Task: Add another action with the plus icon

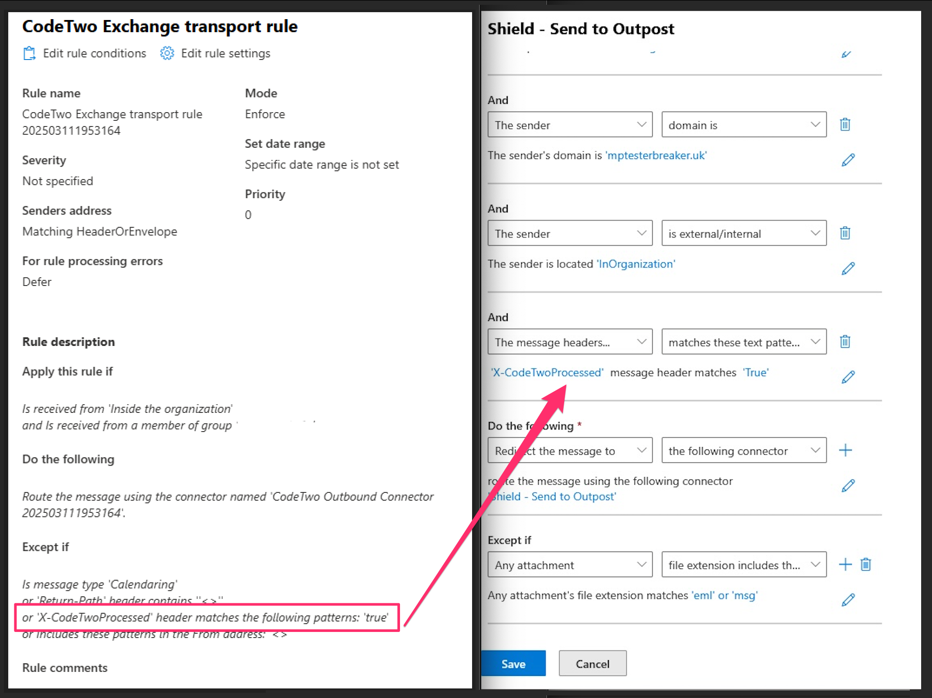Action: click(x=845, y=450)
